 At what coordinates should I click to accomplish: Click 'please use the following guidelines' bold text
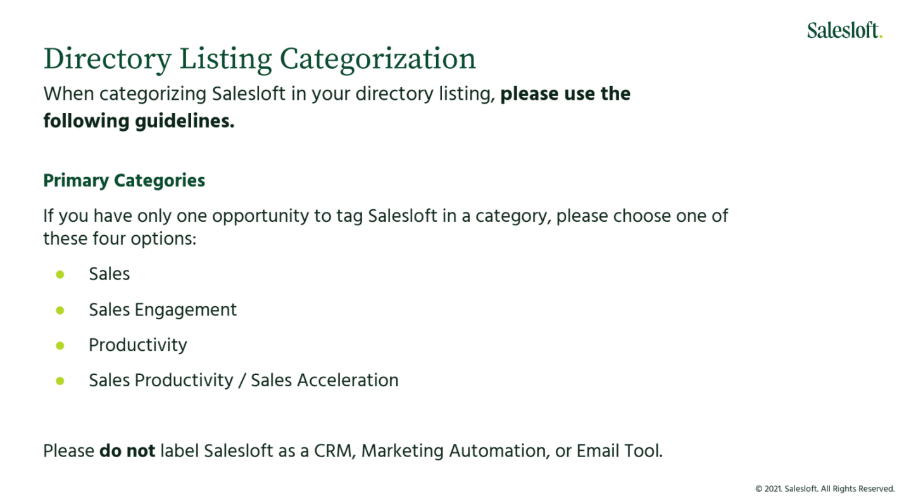tap(337, 107)
